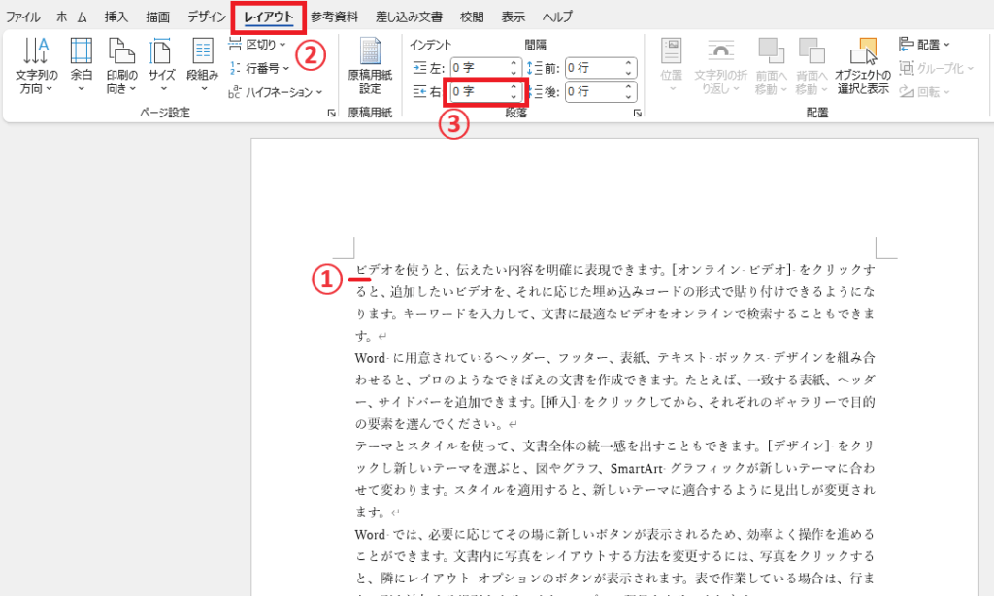This screenshot has width=994, height=596.
Task: Switch to the 参考資料 tab
Action: point(334,17)
